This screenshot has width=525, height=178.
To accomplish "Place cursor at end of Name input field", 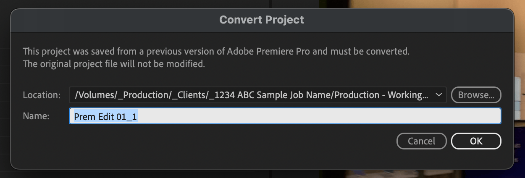I will pos(319,116).
